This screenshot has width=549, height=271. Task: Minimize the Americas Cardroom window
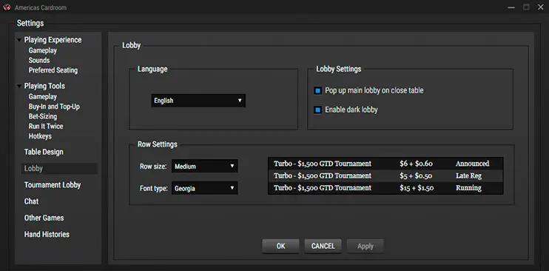pos(511,7)
